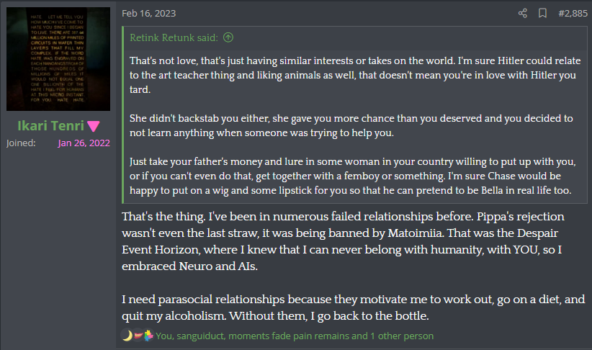This screenshot has height=350, width=592.
Task: Bookmark this post with the bookmark icon
Action: pyautogui.click(x=542, y=13)
